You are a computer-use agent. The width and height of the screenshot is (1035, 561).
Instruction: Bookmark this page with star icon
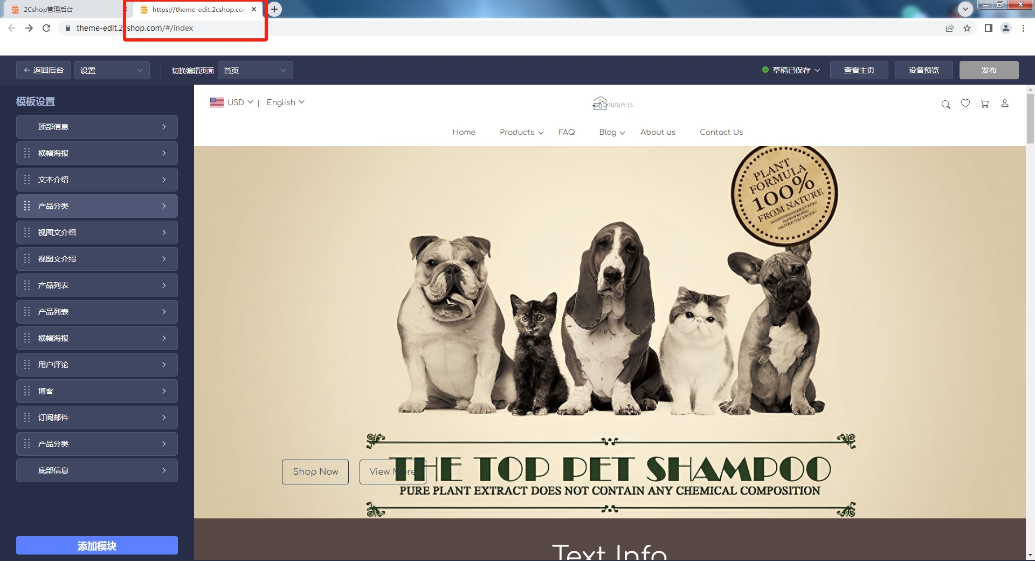[x=967, y=28]
